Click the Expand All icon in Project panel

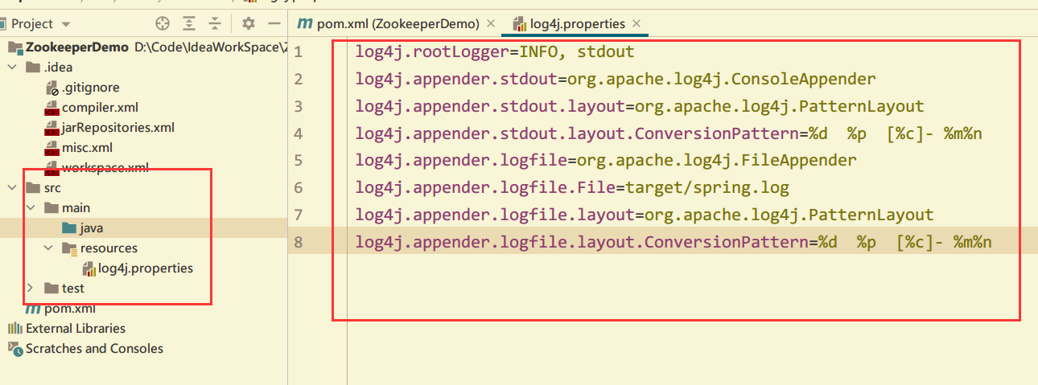(189, 23)
